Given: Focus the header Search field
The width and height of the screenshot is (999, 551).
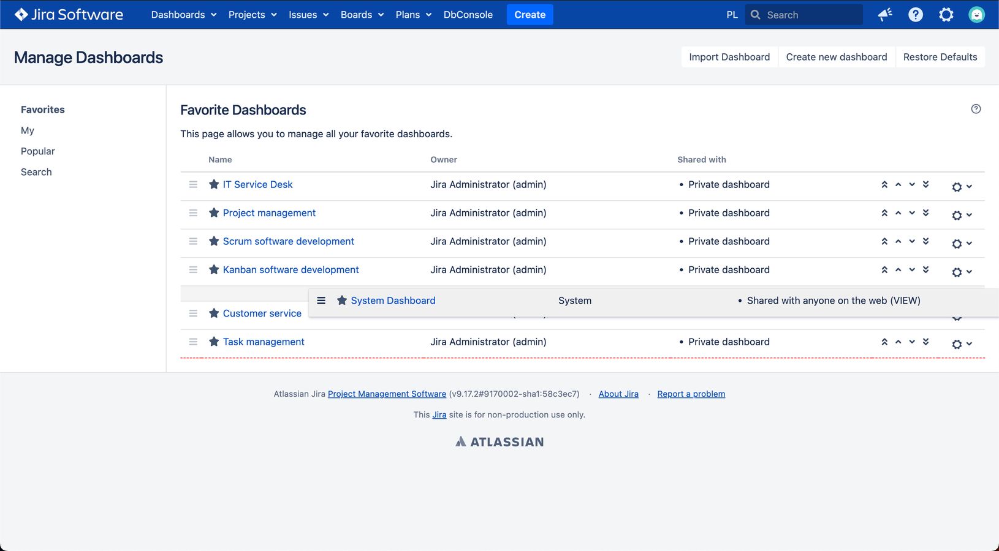Looking at the screenshot, I should 804,15.
